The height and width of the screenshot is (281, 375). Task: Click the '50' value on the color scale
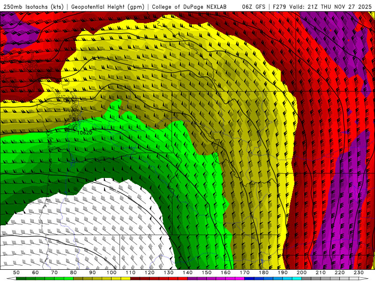pyautogui.click(x=16, y=273)
